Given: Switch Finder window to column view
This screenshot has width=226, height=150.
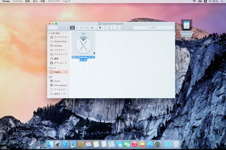Looking at the screenshot, I should tap(82, 27).
